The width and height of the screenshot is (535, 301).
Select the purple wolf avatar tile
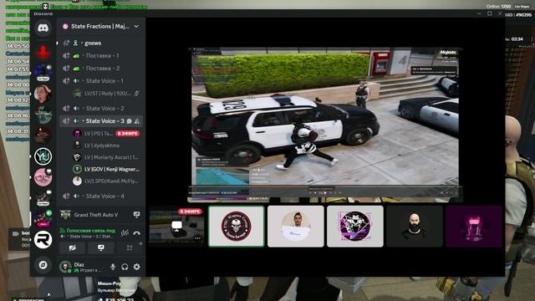pyautogui.click(x=354, y=226)
